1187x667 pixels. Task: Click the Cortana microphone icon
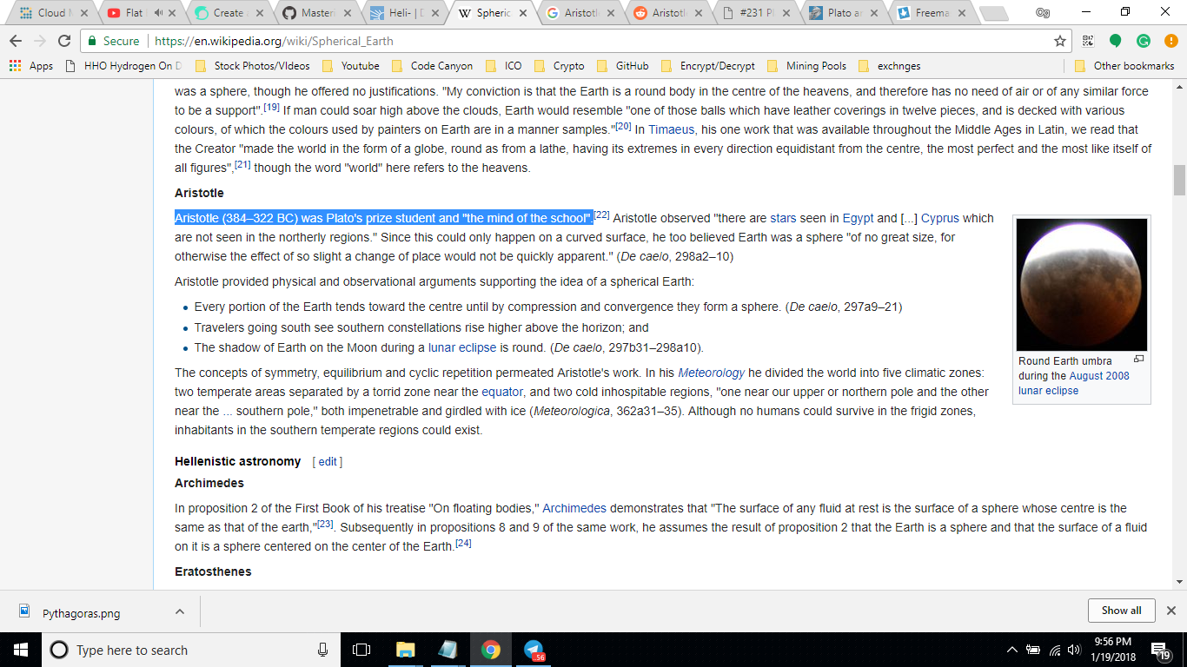pyautogui.click(x=323, y=650)
